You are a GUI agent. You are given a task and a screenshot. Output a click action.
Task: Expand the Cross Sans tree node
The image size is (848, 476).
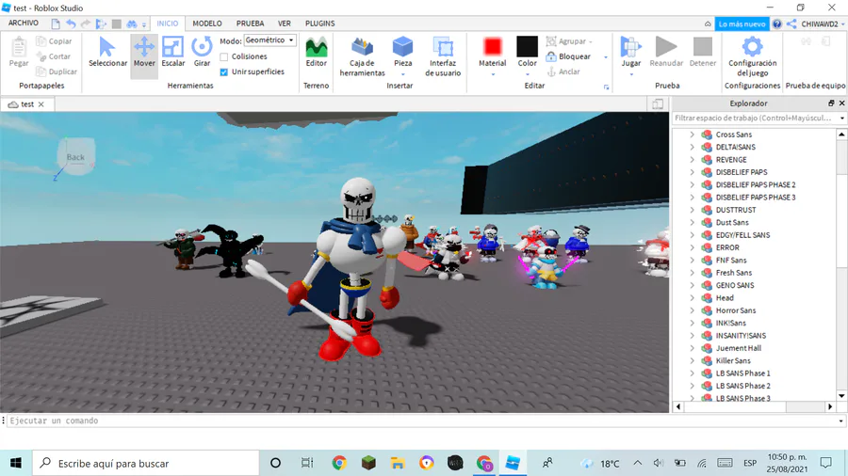692,135
